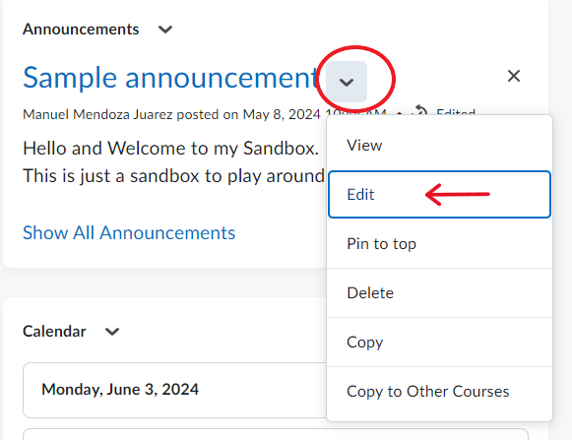Select Delete from the dropdown menu

pyautogui.click(x=439, y=293)
